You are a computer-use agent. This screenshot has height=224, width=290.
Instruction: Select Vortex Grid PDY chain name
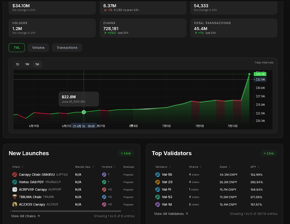click(31, 182)
